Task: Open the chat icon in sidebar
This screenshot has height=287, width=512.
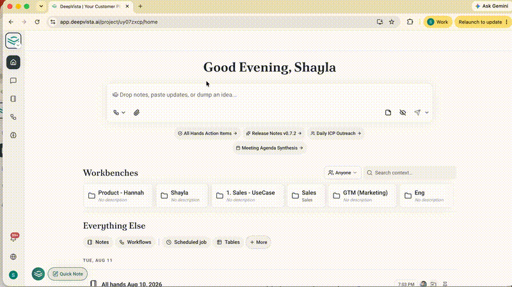Action: [x=13, y=81]
